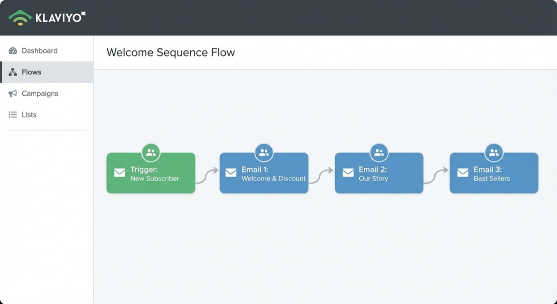Click the Campaigns megaphone icon
557x304 pixels.
click(12, 93)
